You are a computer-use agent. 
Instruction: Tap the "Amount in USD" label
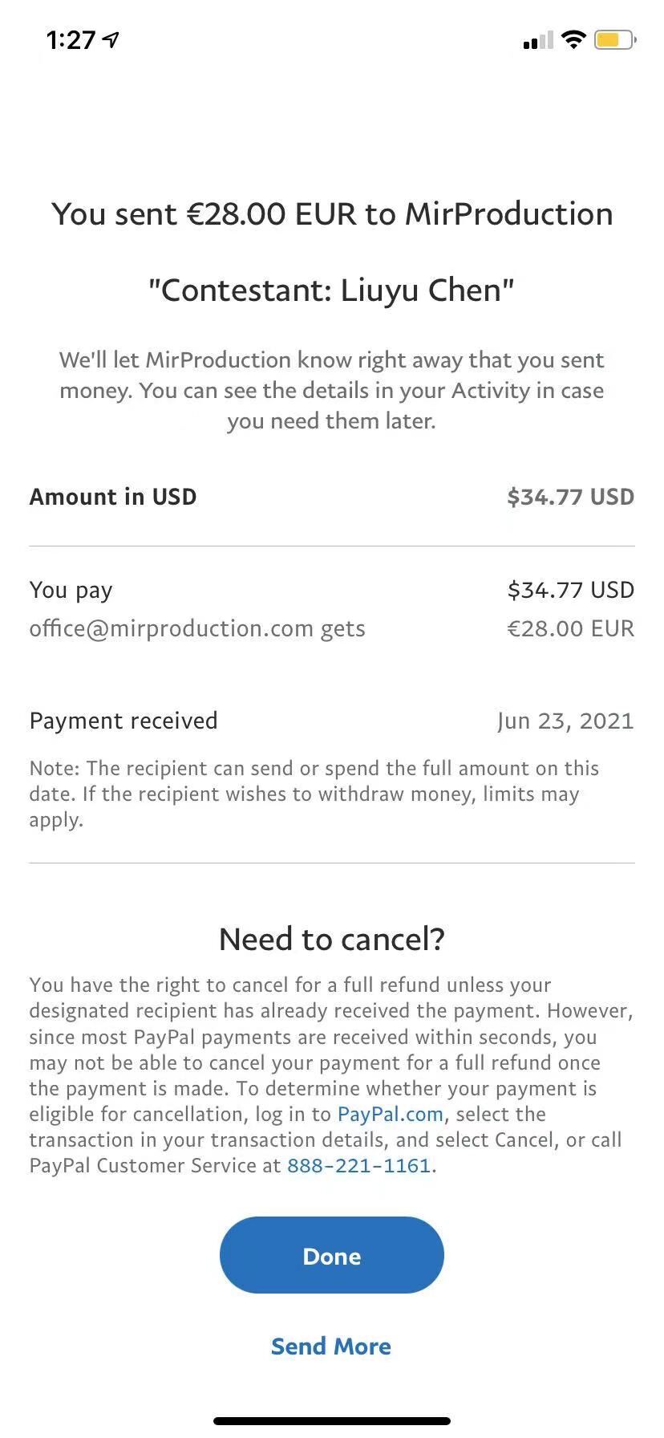click(113, 497)
